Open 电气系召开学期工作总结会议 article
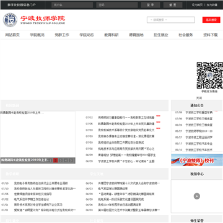The height and width of the screenshot is (223, 223). pos(32,199)
